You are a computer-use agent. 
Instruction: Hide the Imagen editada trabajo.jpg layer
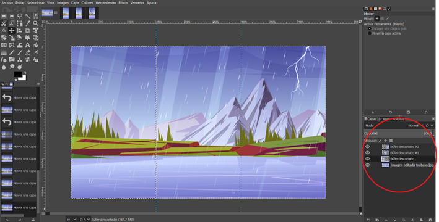pos(368,165)
